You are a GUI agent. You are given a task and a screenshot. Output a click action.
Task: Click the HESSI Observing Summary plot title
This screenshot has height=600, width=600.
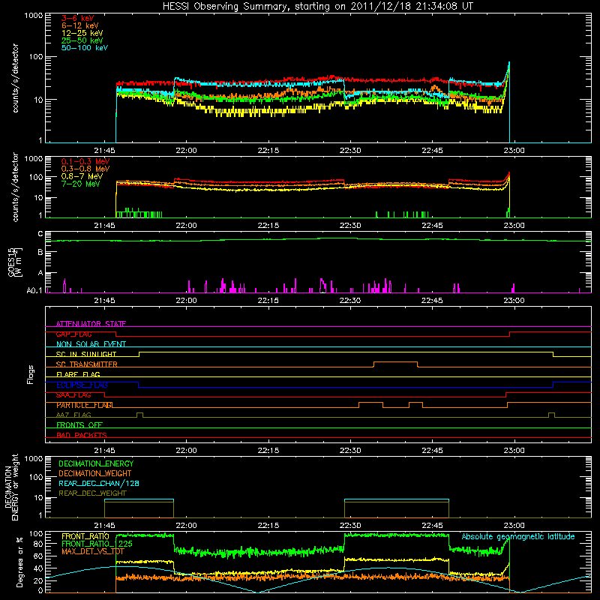coord(317,7)
